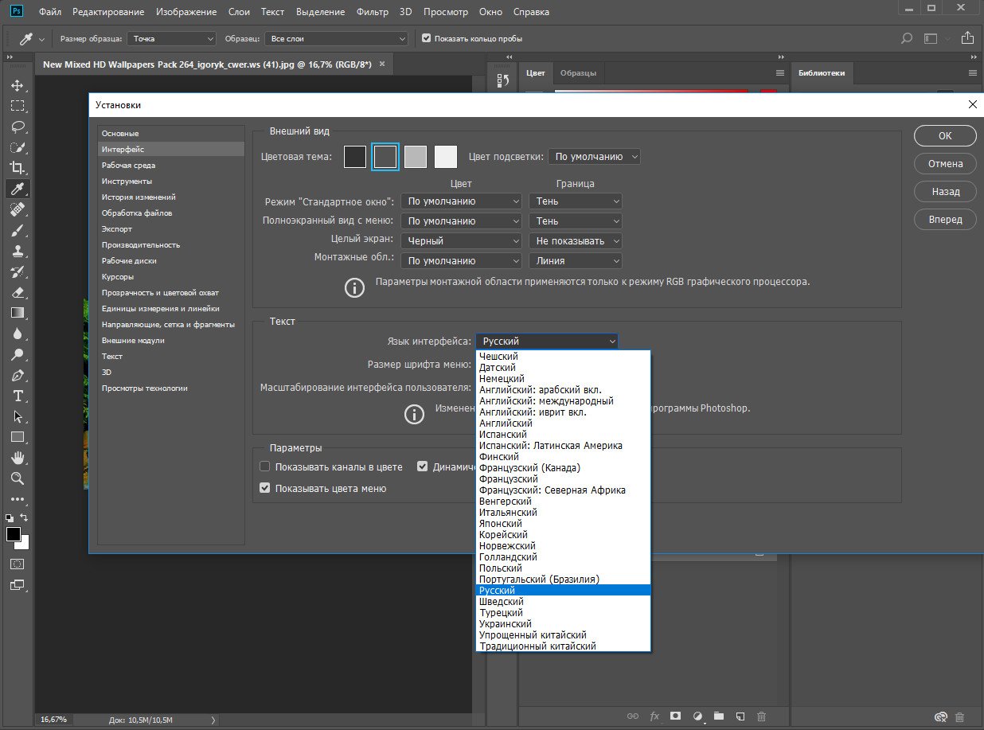Open the 'Фильтр' menu

coord(372,12)
